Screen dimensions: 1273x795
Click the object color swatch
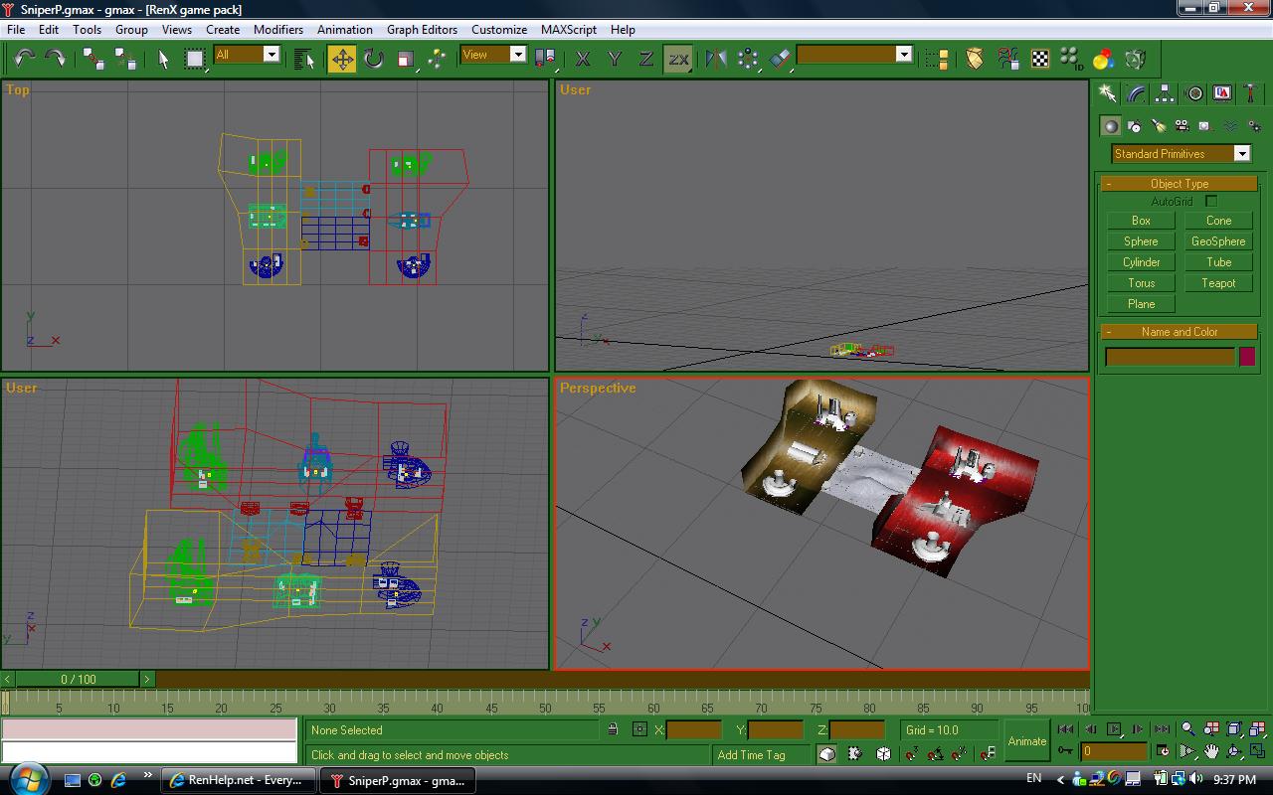pos(1247,357)
